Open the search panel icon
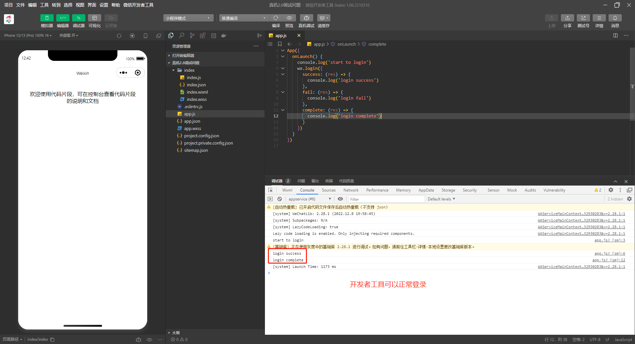Screen dimensions: 635x344 tap(182, 35)
